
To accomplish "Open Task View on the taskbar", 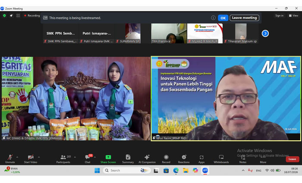I will [x=156, y=171].
